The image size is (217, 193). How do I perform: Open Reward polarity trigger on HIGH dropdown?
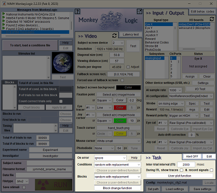(x=184, y=116)
